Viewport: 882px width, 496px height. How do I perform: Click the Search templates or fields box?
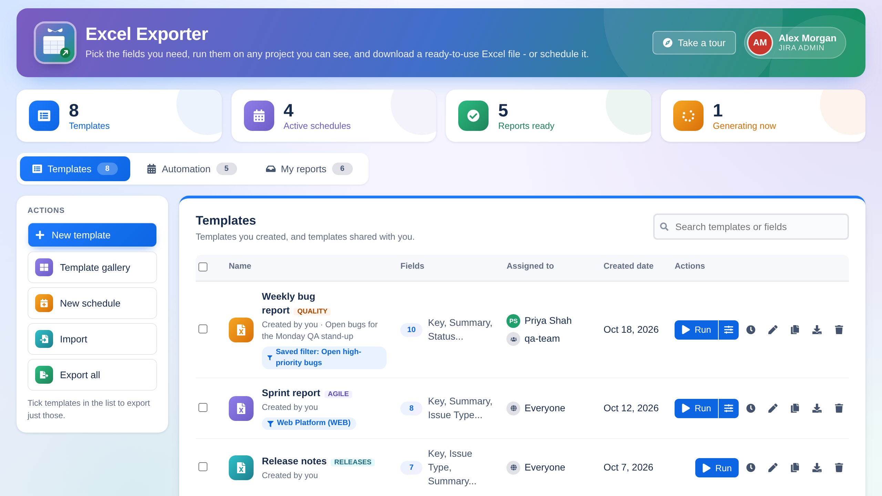tap(751, 227)
